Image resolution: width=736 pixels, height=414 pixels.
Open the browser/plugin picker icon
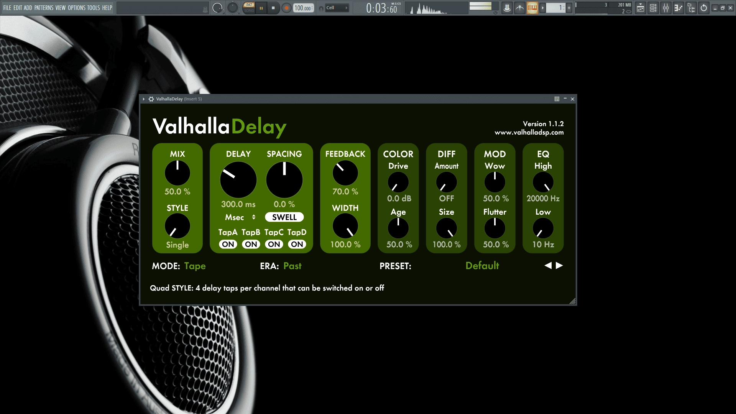pos(691,8)
